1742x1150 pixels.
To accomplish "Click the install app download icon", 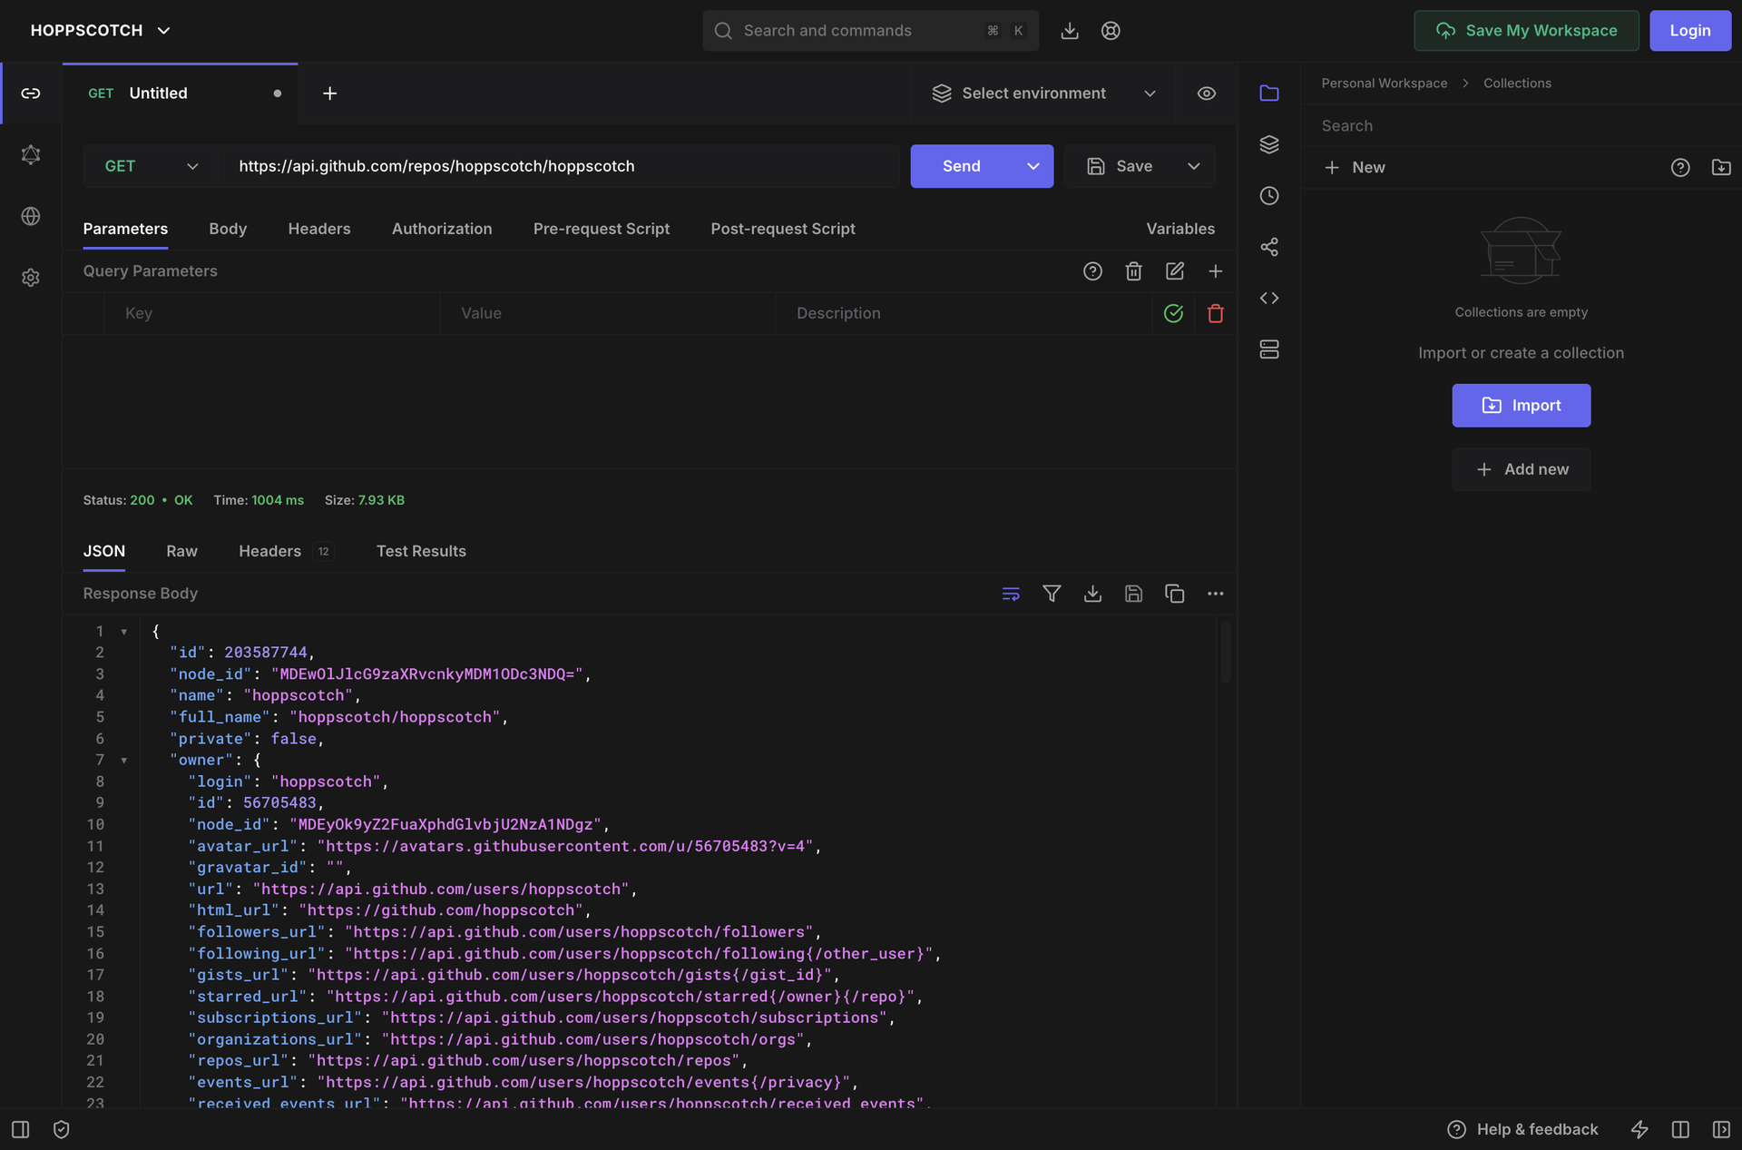I will (1070, 31).
